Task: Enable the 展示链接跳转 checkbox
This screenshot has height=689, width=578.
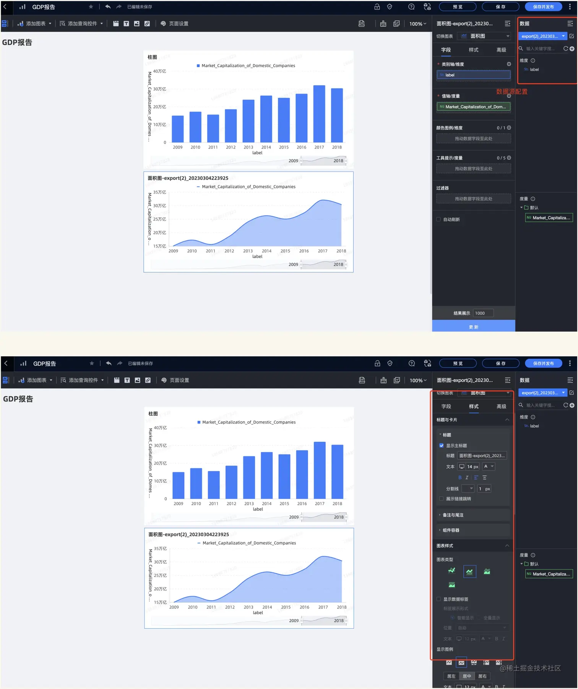Action: click(x=442, y=499)
